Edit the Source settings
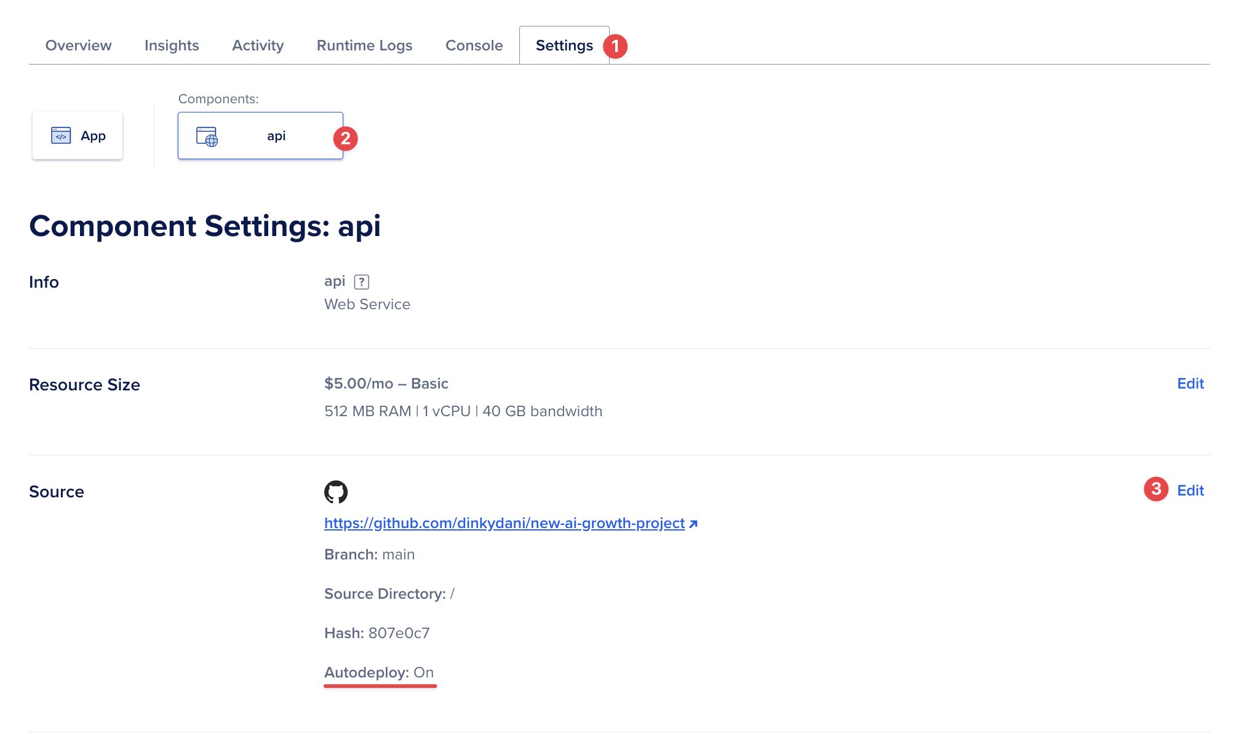 [1190, 491]
